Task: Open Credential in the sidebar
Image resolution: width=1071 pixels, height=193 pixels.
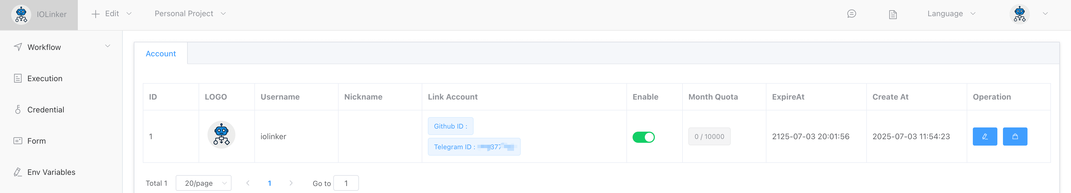Action: click(x=45, y=110)
